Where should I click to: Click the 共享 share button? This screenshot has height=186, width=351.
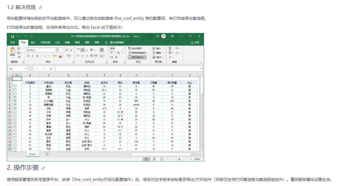tap(195, 43)
